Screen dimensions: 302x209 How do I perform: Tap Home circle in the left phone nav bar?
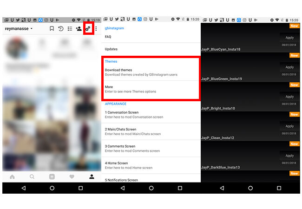click(52, 188)
